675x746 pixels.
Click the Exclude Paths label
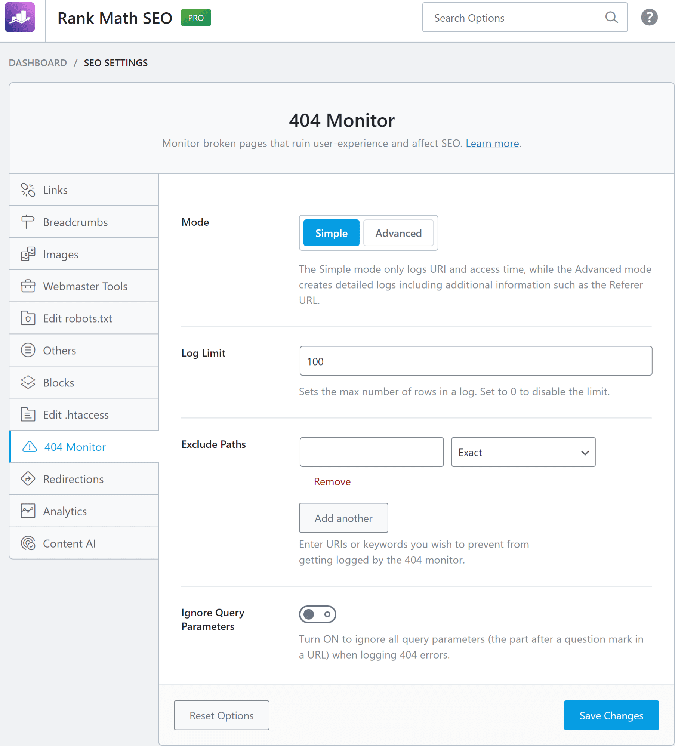214,444
